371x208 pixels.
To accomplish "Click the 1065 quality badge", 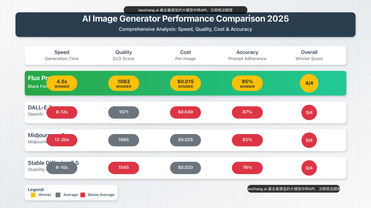I will [124, 140].
